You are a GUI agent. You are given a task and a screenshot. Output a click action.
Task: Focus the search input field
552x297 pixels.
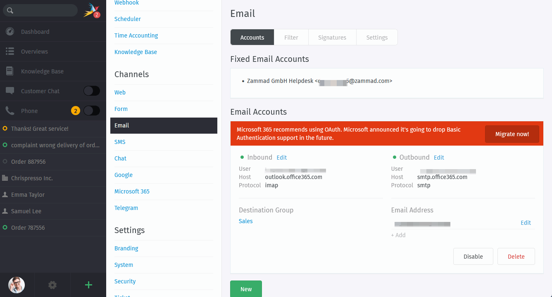40,10
